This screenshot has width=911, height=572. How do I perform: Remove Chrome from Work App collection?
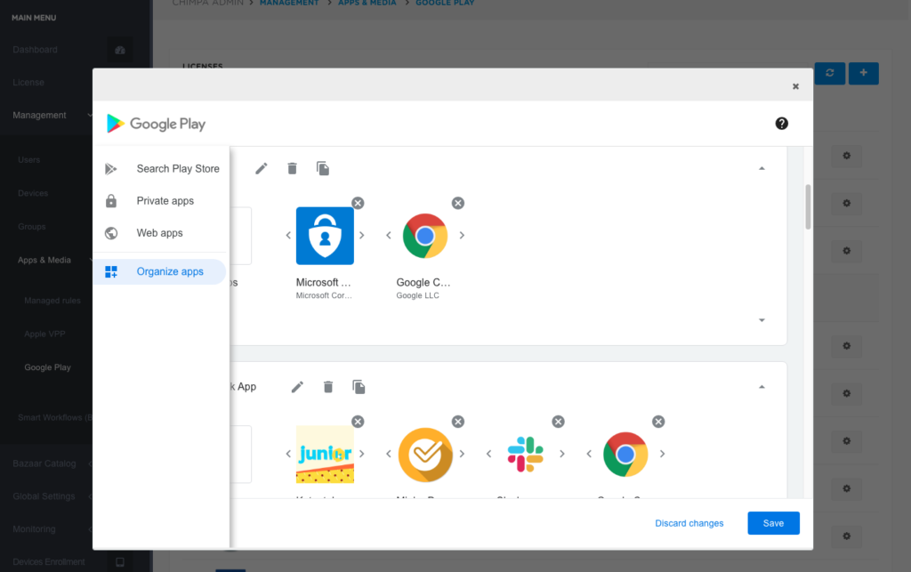pos(658,422)
